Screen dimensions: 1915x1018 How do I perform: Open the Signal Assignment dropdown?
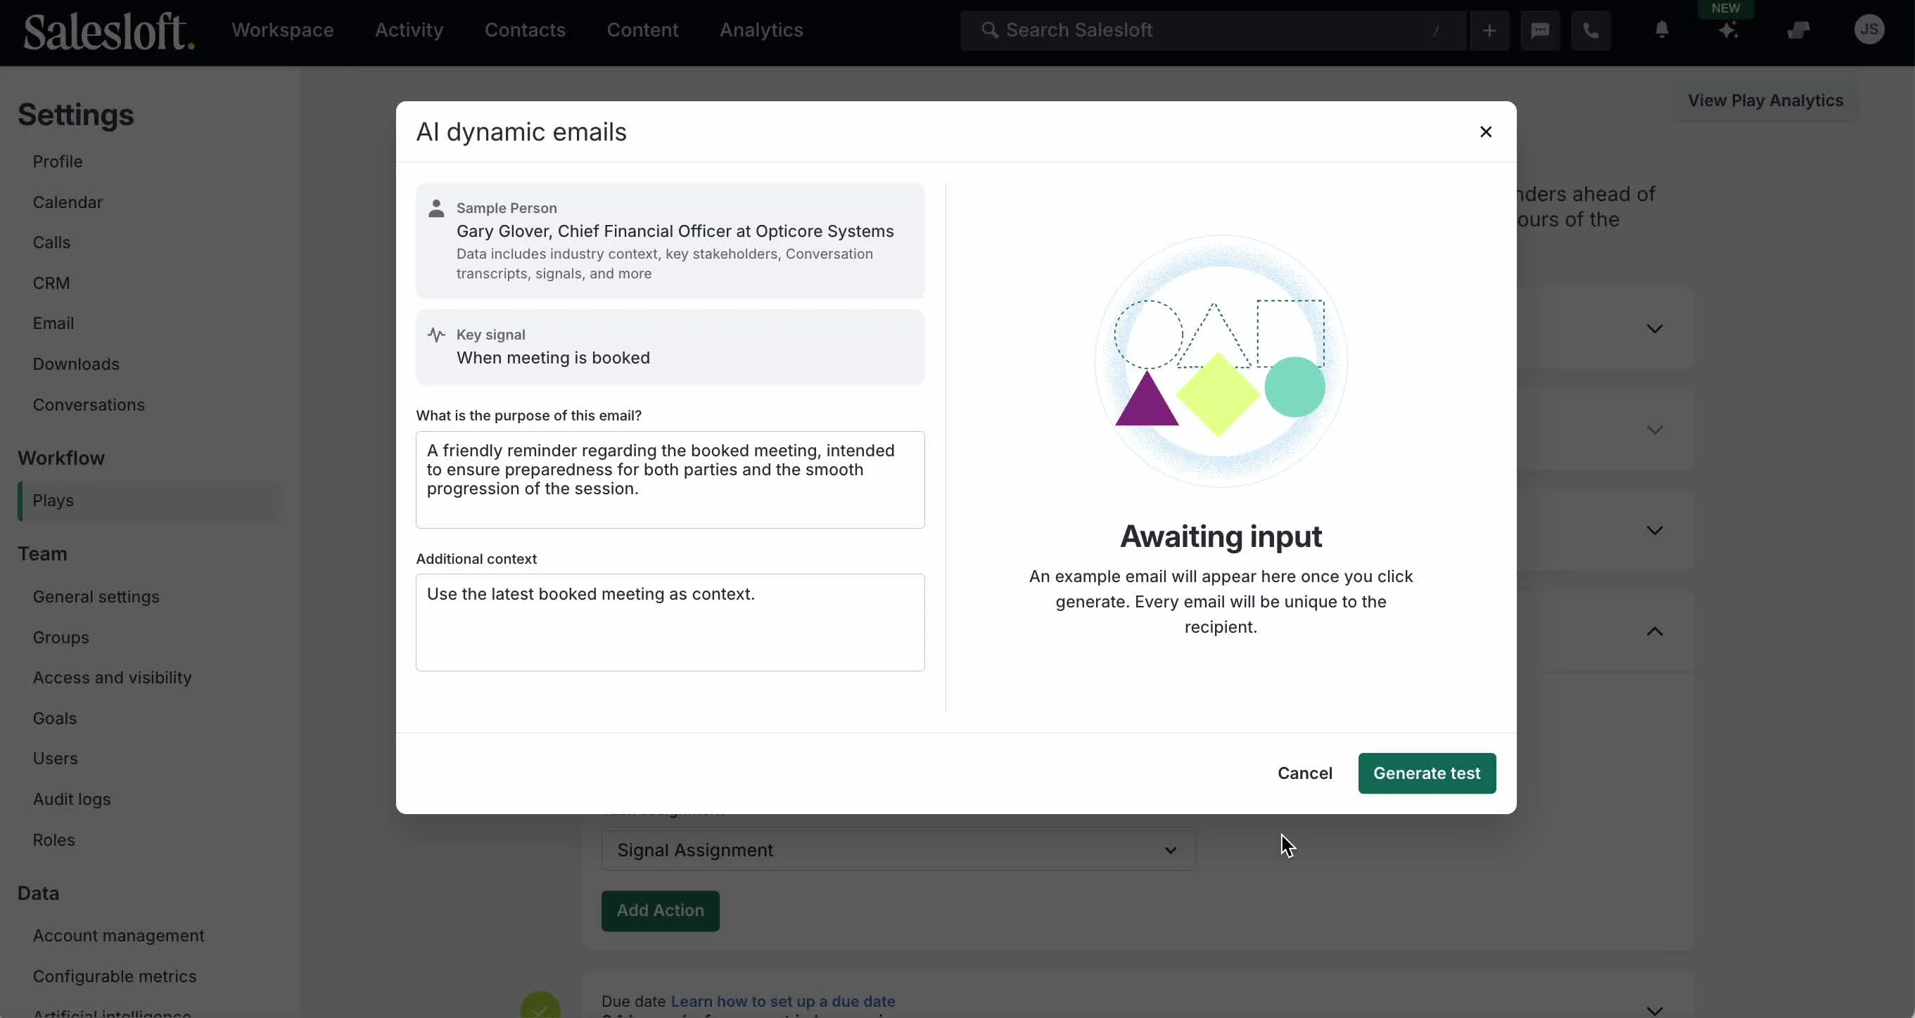(898, 850)
